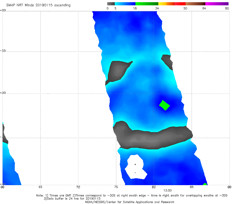Select the cyan-to-blue segment of the color scale
The height and width of the screenshot is (204, 232).
pos(125,4)
